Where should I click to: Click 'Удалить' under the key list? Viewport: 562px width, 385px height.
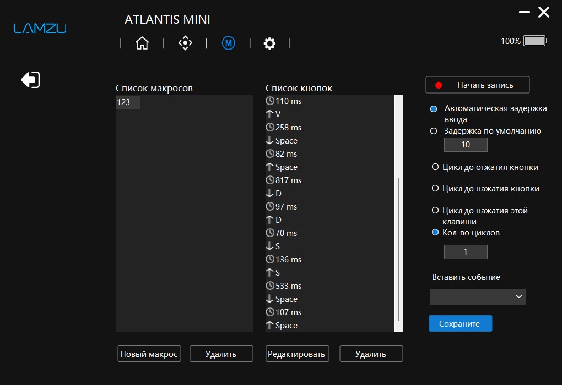tap(371, 354)
